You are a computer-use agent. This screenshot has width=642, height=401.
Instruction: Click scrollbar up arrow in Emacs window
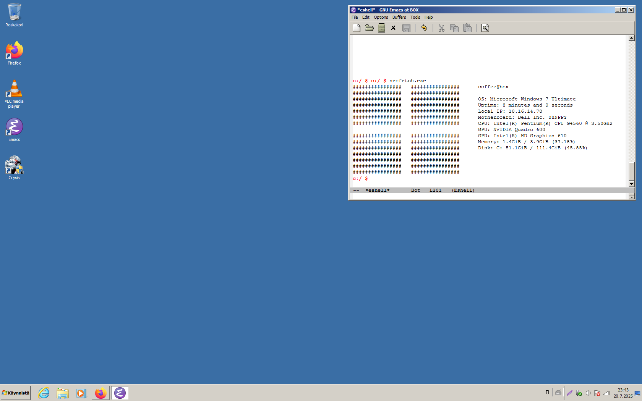pyautogui.click(x=631, y=38)
